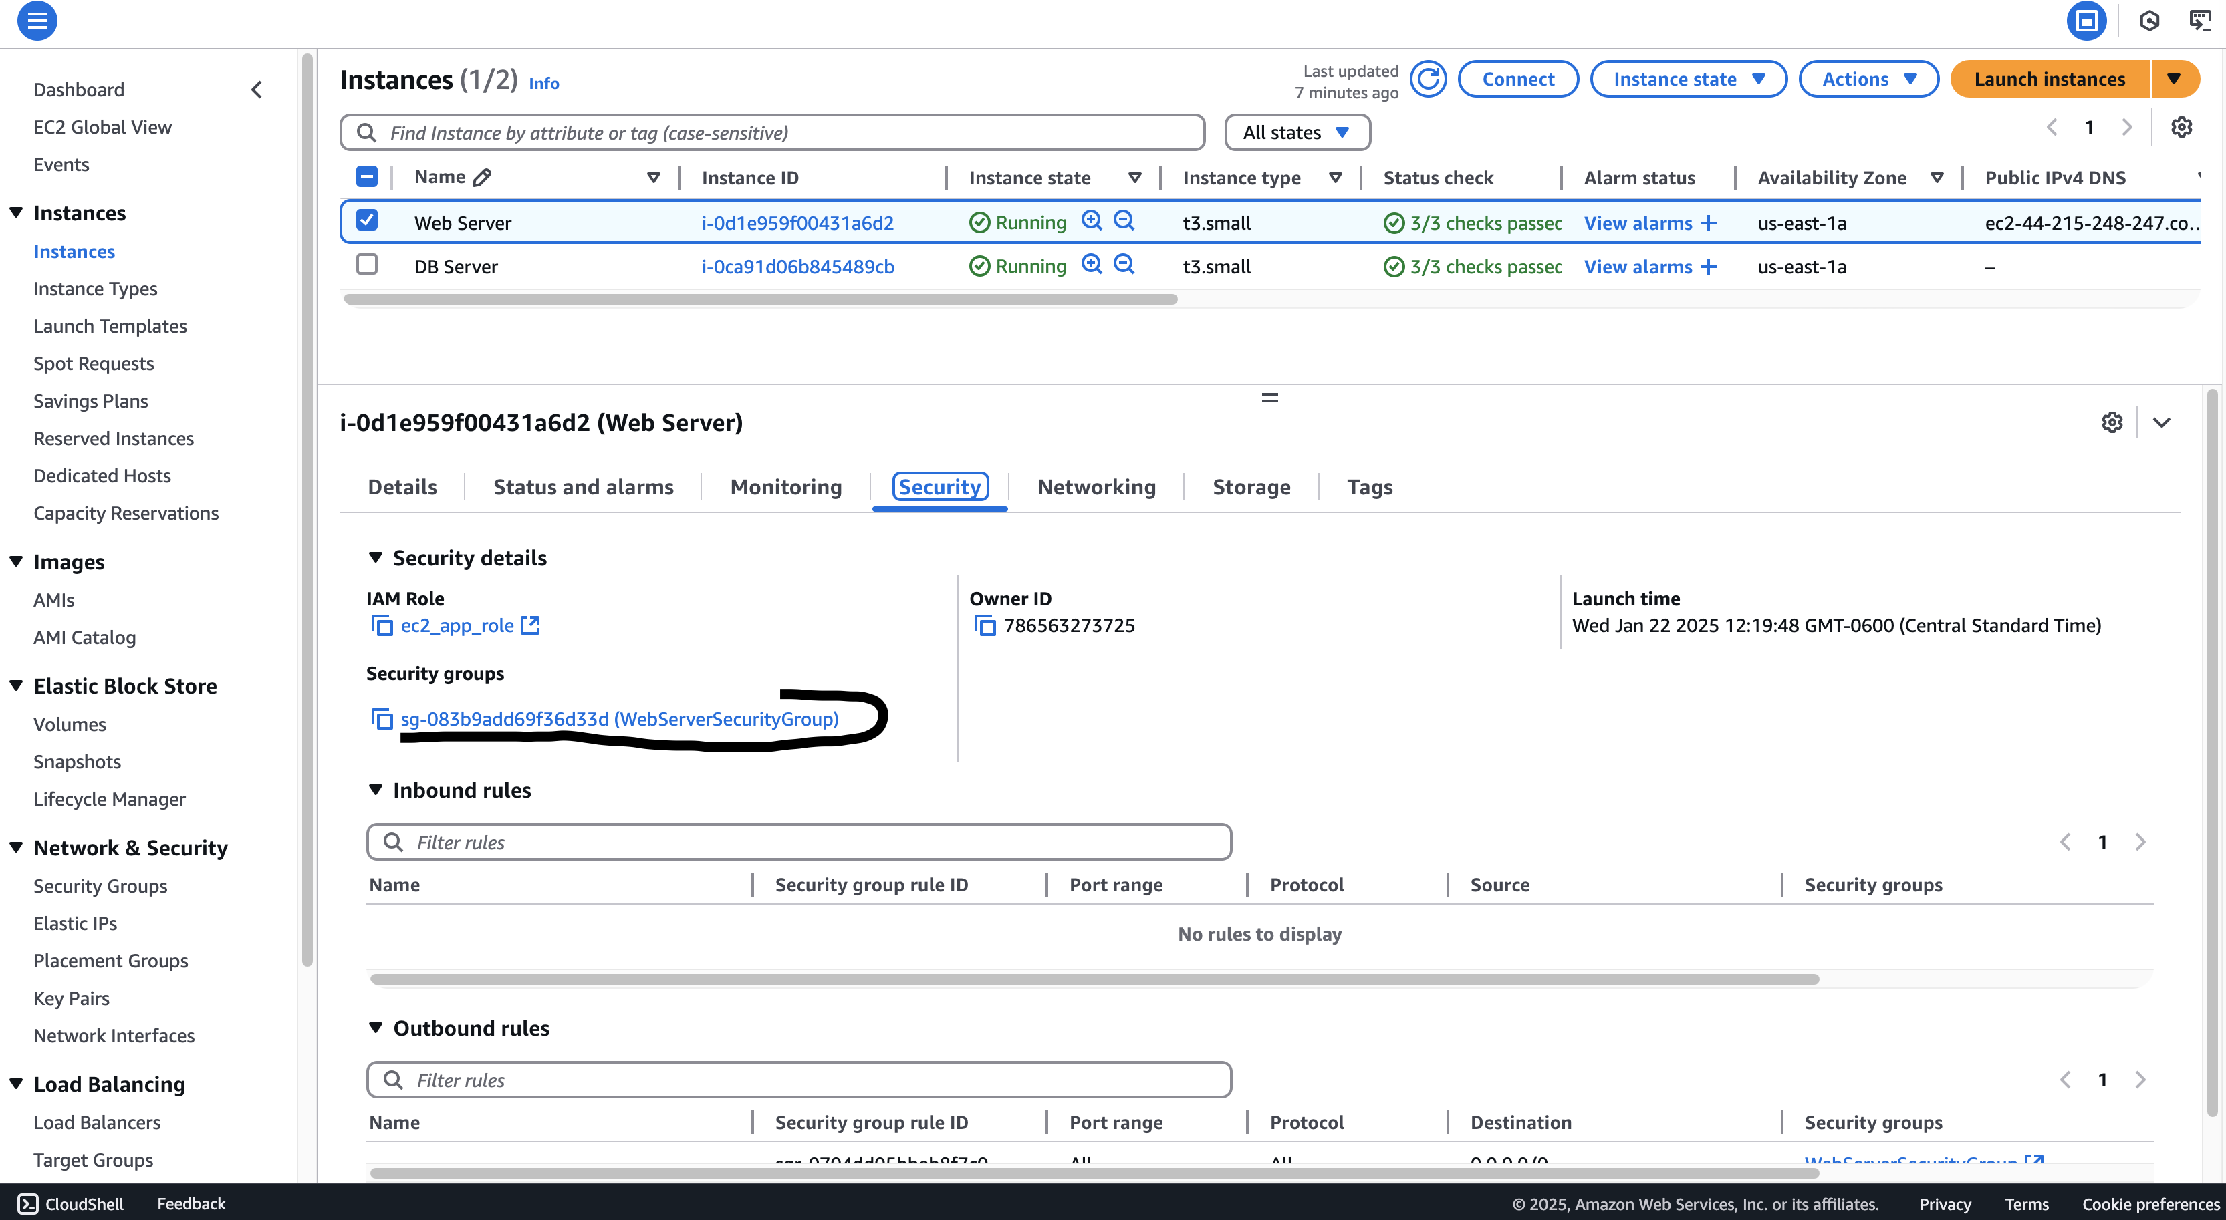Click the Inbound rules horizontal scrollbar
The width and height of the screenshot is (2226, 1220).
tap(1094, 979)
